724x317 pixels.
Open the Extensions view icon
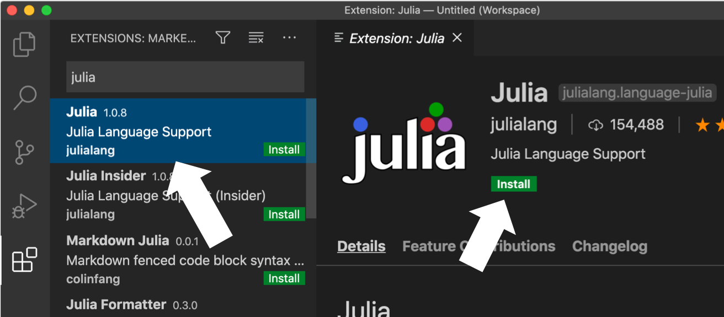pyautogui.click(x=24, y=259)
